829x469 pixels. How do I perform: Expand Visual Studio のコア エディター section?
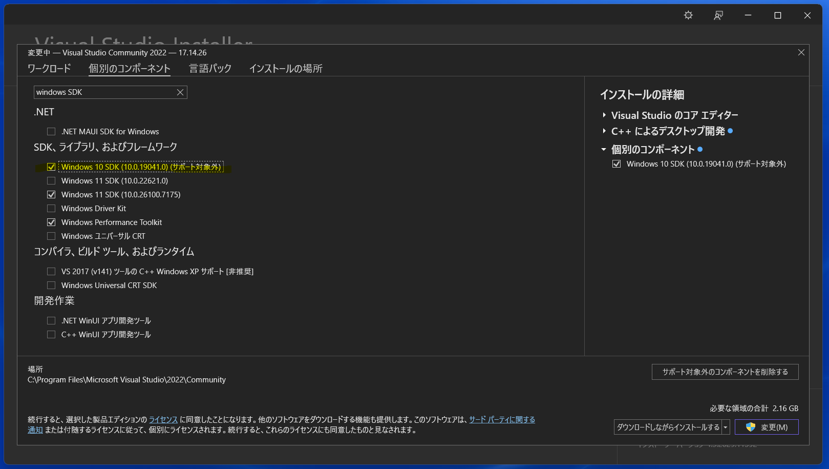604,115
